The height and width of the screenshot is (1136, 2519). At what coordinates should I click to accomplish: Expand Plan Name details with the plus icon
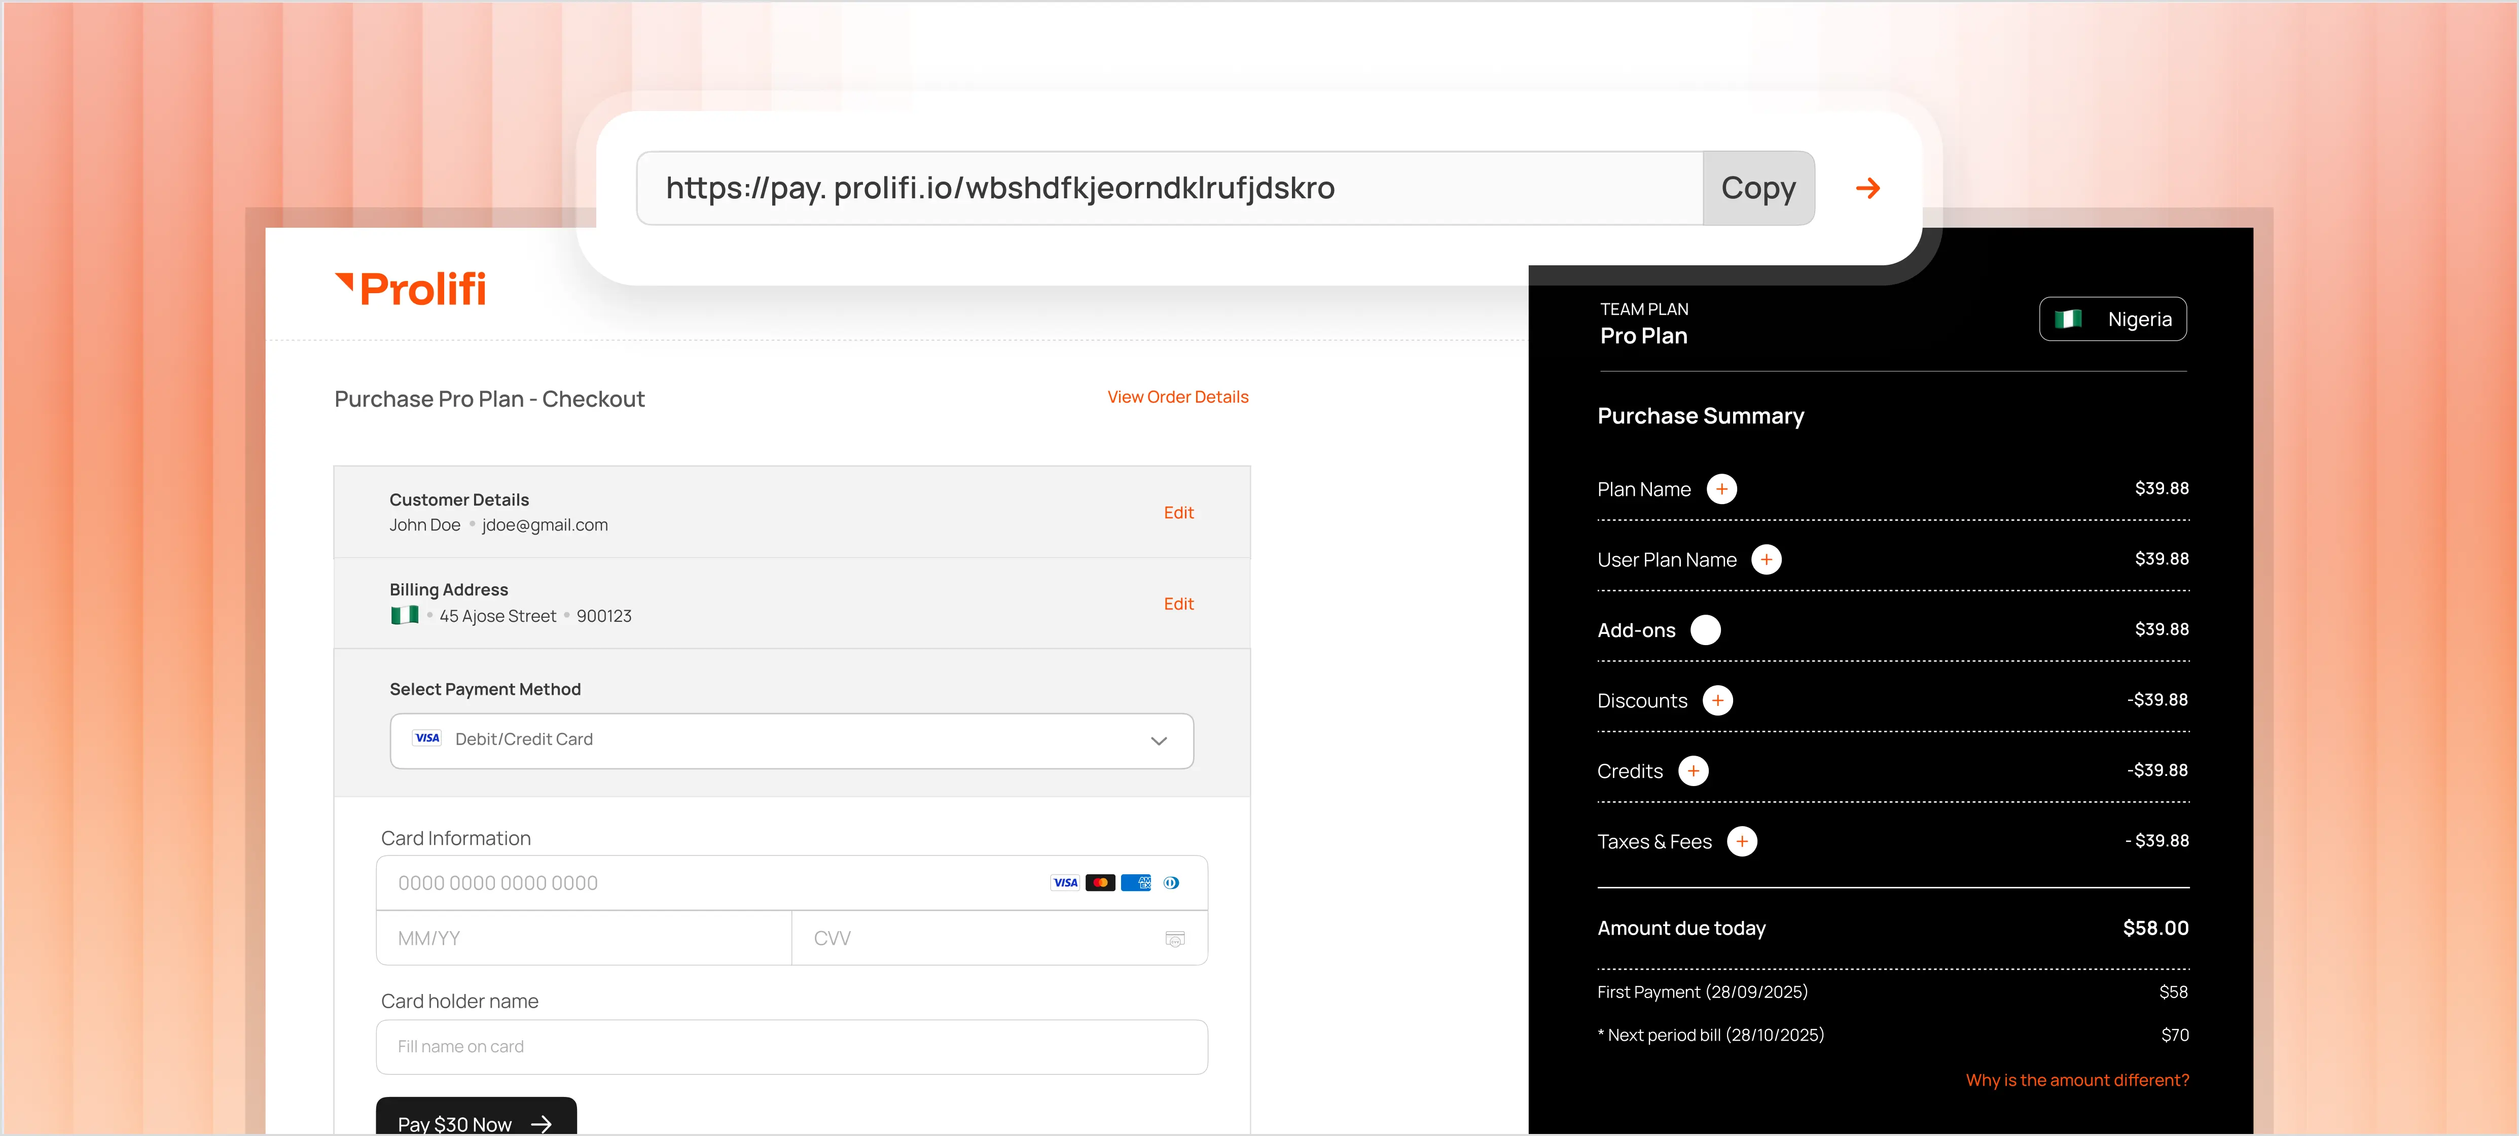click(1723, 488)
